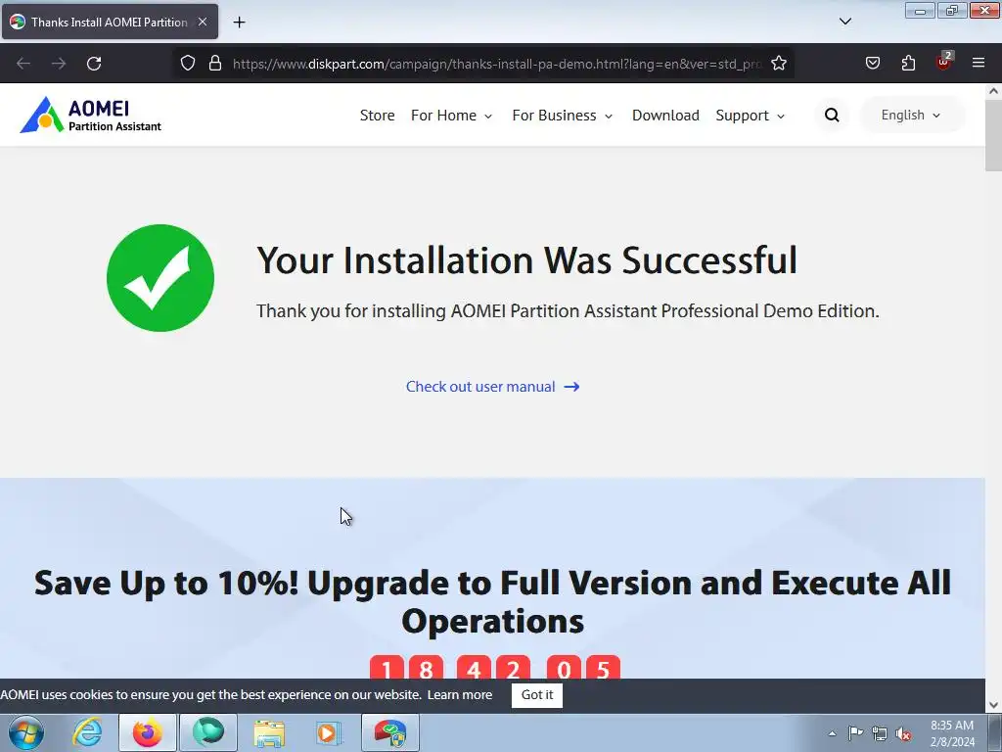Click Learn more in cookie banner
Screen dimensions: 1002x752
click(460, 695)
